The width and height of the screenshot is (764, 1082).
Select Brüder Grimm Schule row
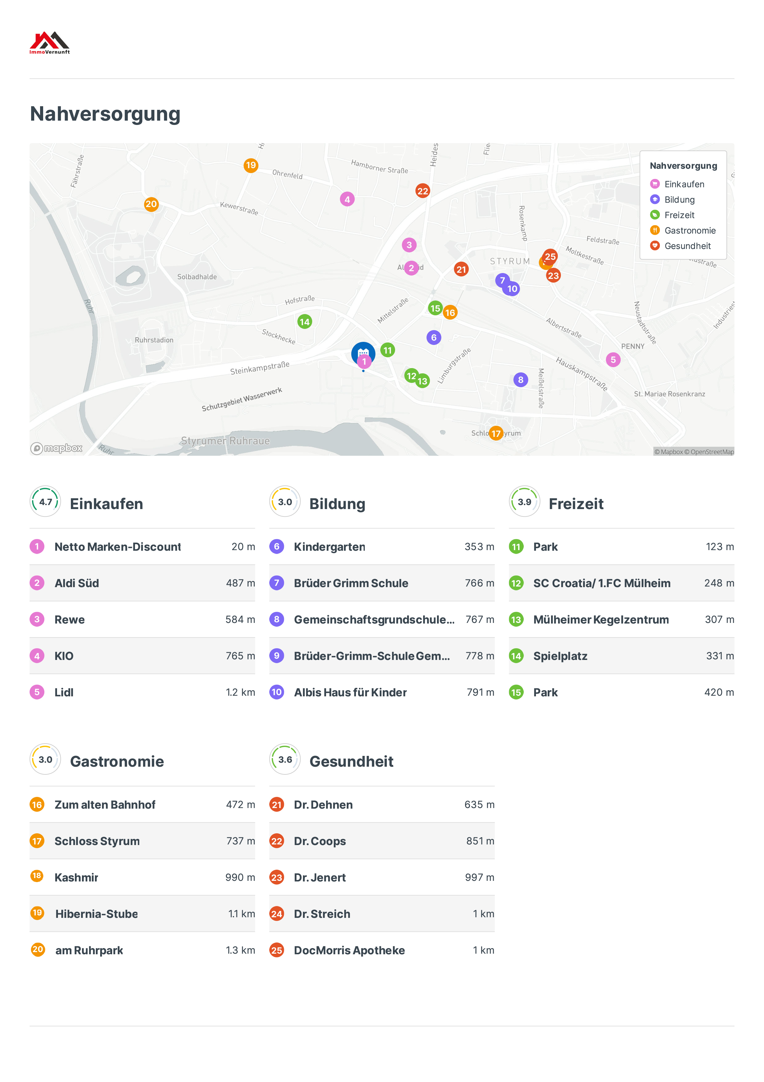351,583
